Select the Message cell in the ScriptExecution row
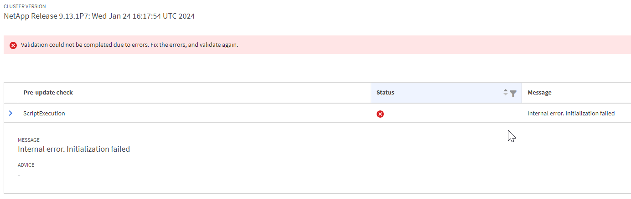 (x=571, y=114)
